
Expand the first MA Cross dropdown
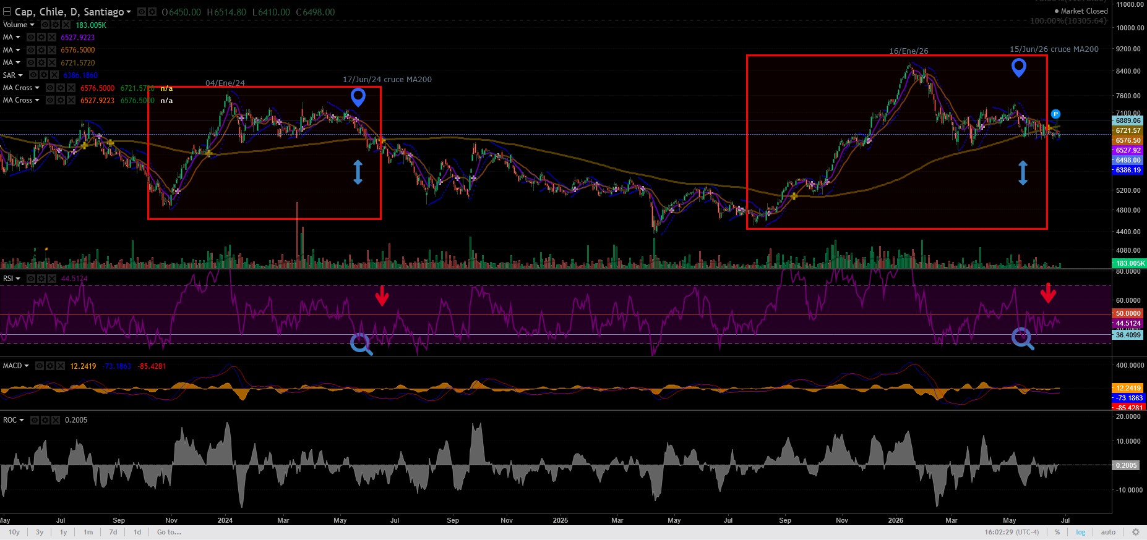37,88
